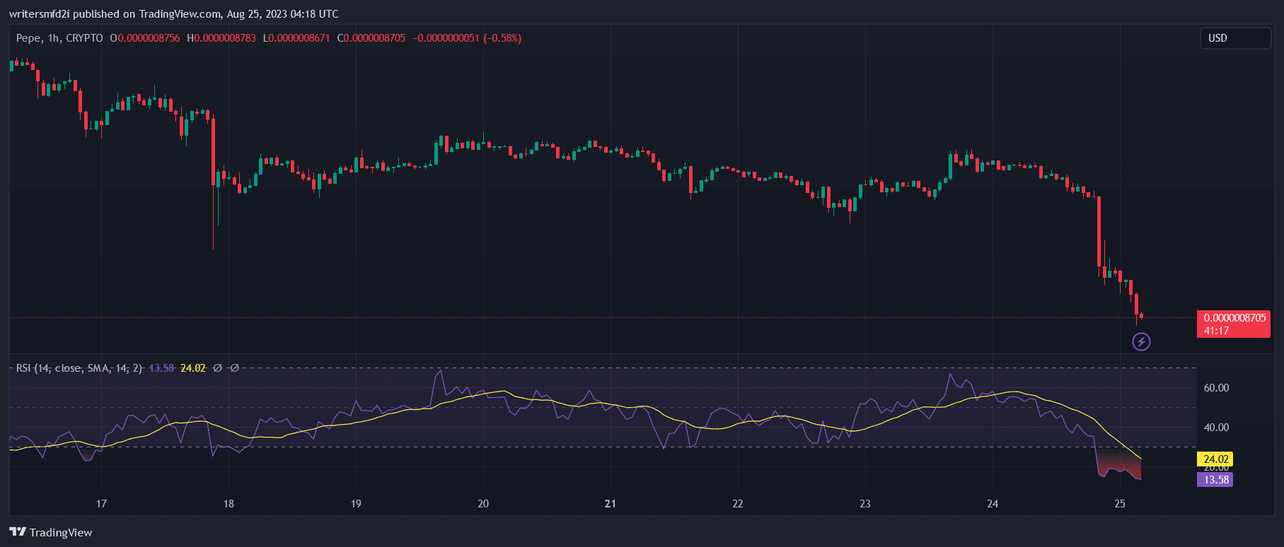Click the -0.58% price change value

[x=502, y=38]
